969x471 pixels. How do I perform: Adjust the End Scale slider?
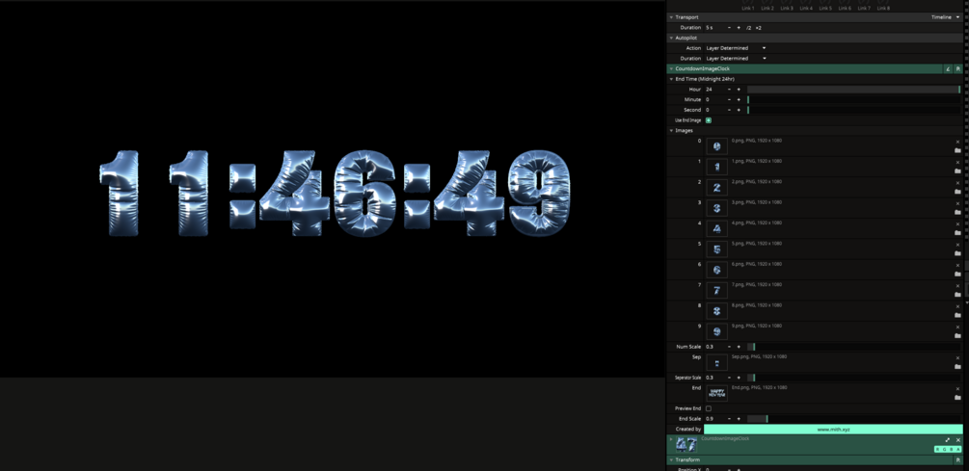pyautogui.click(x=854, y=419)
